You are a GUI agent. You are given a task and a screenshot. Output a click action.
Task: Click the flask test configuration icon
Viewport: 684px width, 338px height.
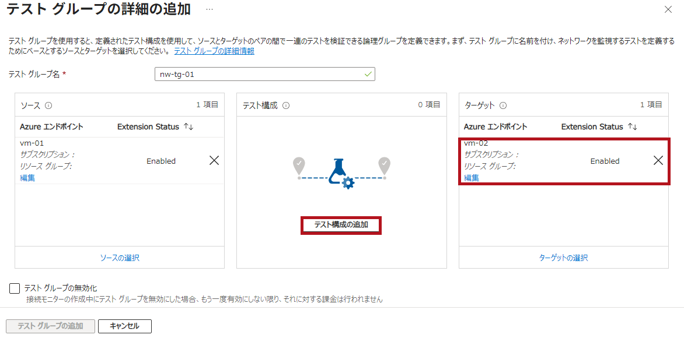pos(341,173)
